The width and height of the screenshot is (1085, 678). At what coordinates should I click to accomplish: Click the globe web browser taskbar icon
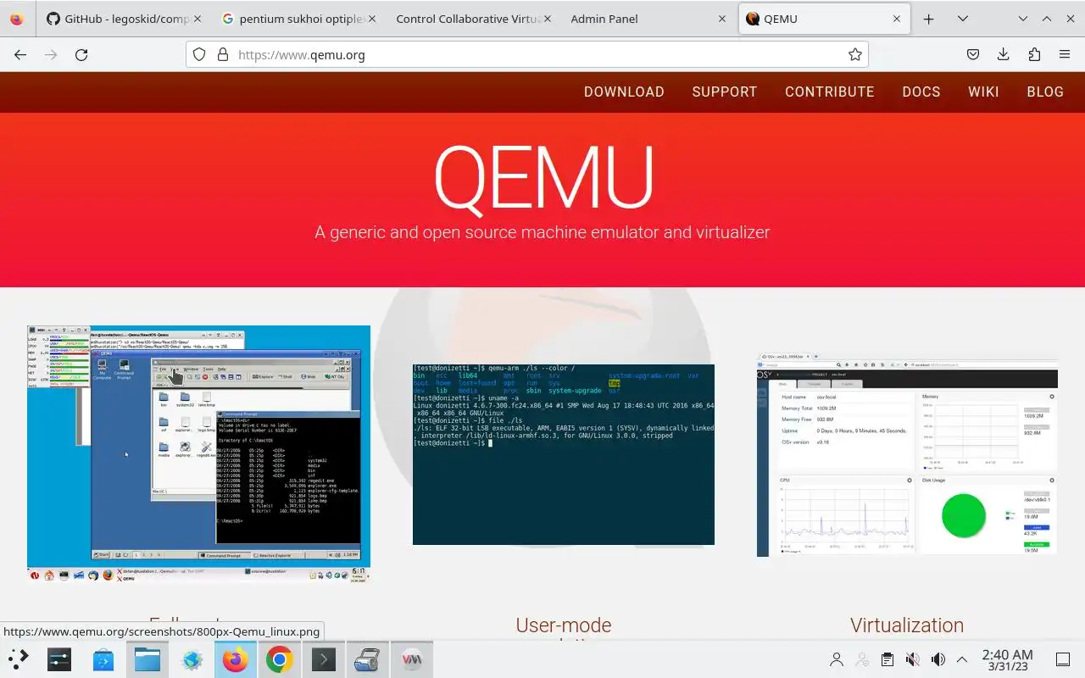[x=192, y=659]
